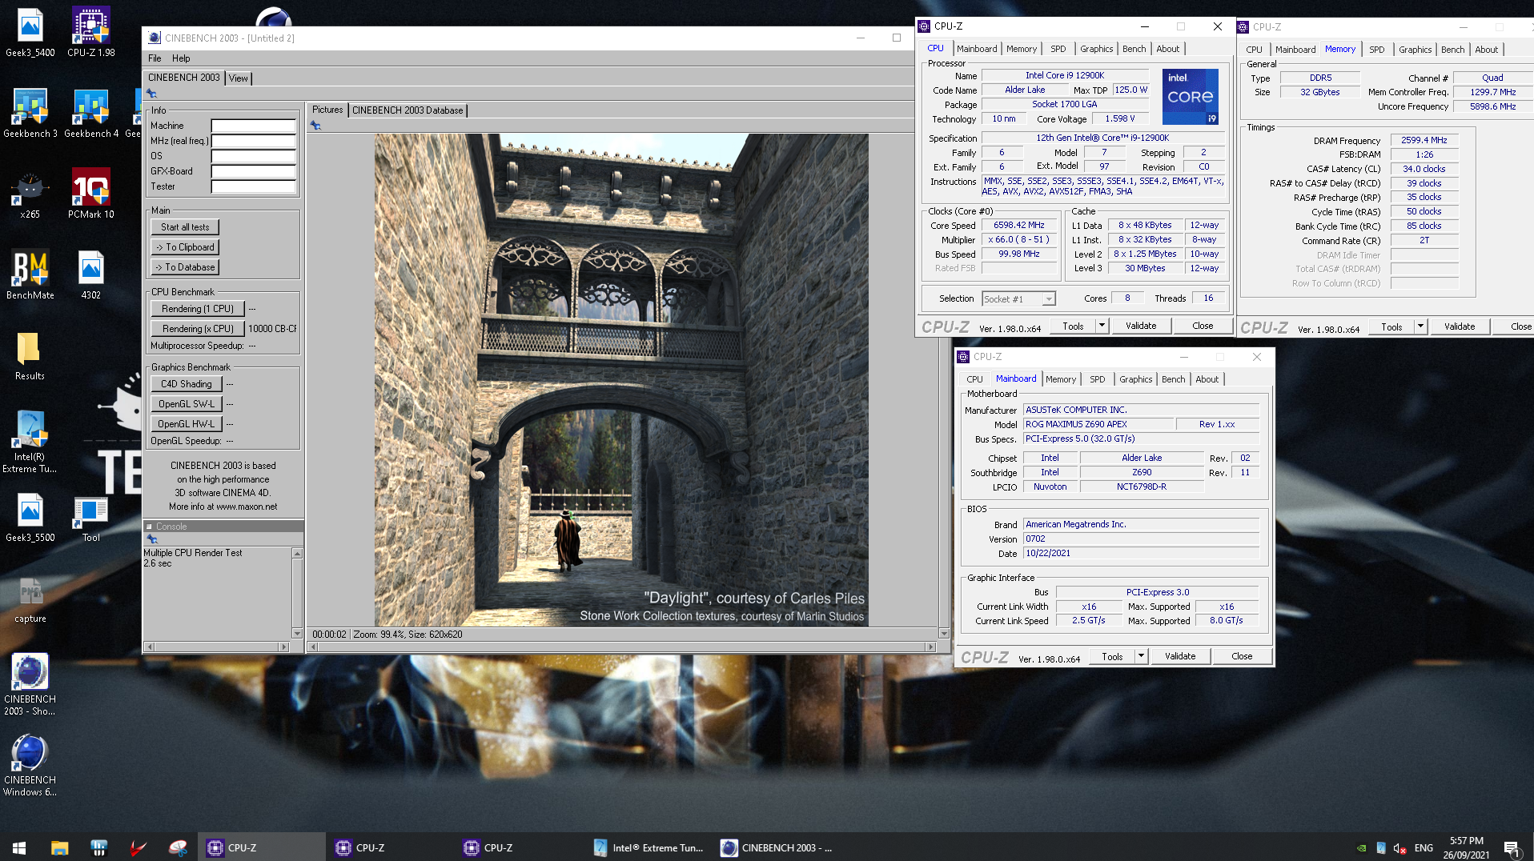Launch Geekbench 4 desktop shortcut

(x=91, y=113)
